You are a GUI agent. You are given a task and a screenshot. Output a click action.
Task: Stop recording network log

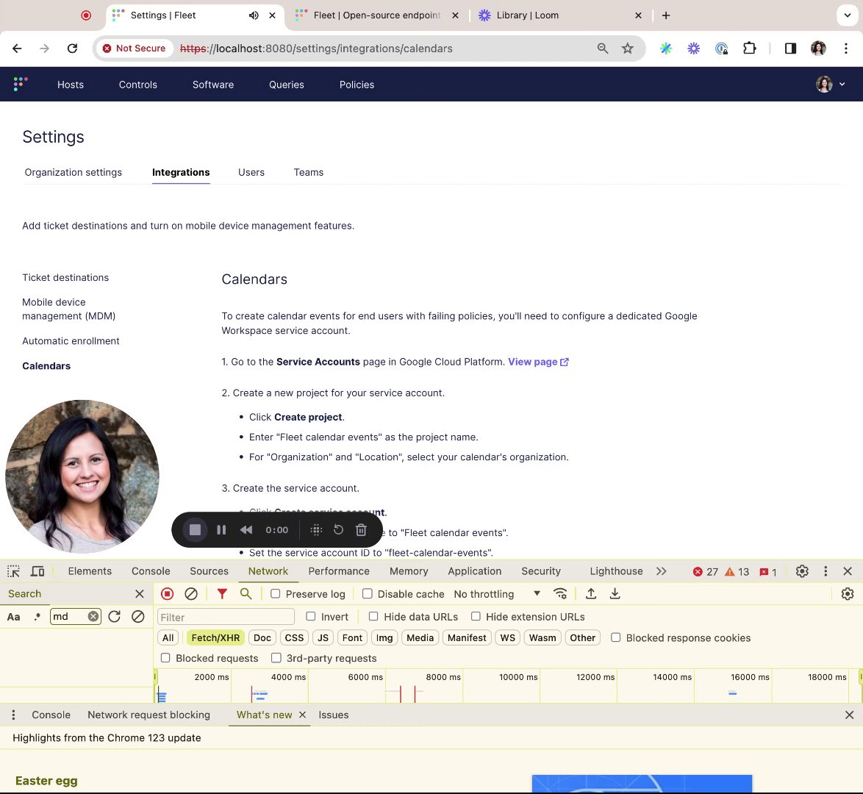(168, 594)
